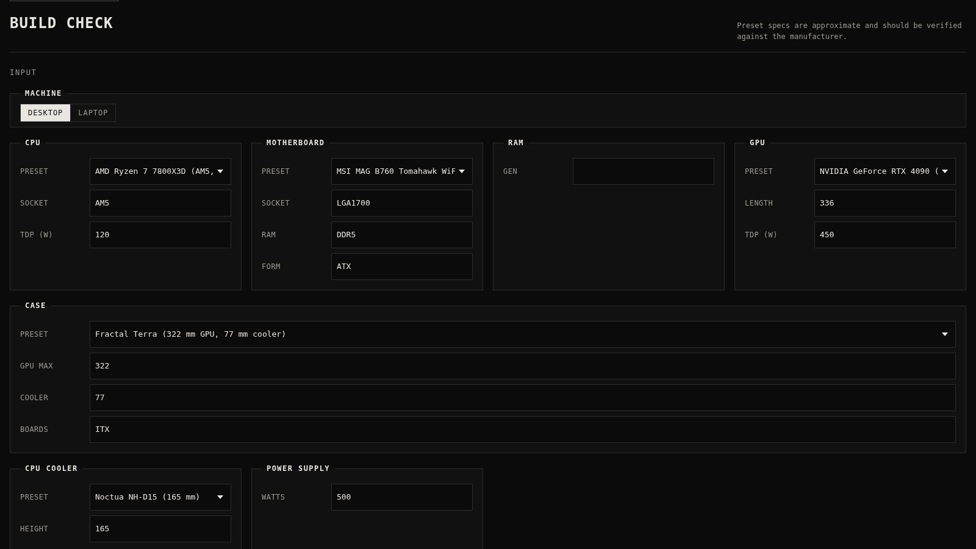The width and height of the screenshot is (976, 549).
Task: Edit the cooler height field 165
Action: pos(160,529)
